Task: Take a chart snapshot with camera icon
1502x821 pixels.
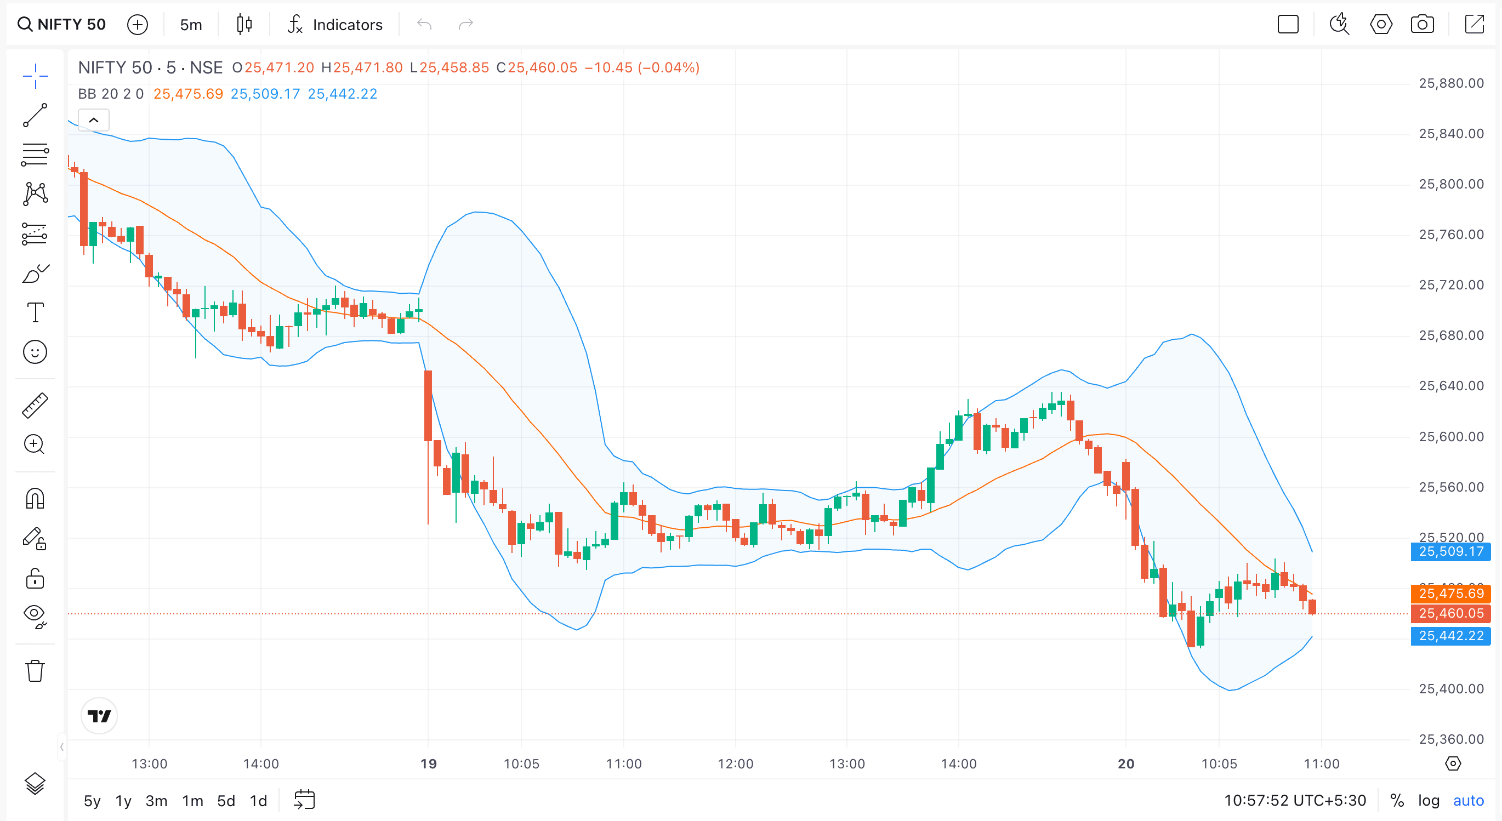Action: click(x=1422, y=25)
